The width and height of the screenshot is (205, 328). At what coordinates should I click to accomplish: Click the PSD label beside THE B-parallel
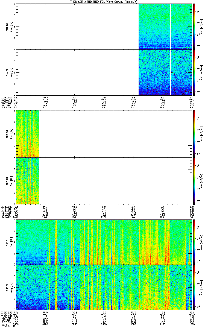tap(202, 287)
